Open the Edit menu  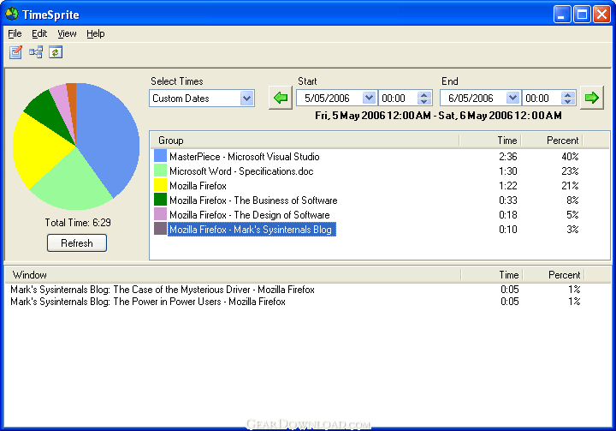39,34
